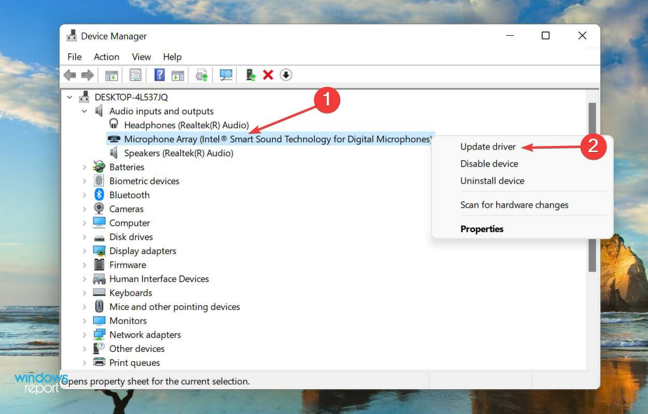Expand the Network adapters category
This screenshot has height=414, width=648.
point(84,334)
